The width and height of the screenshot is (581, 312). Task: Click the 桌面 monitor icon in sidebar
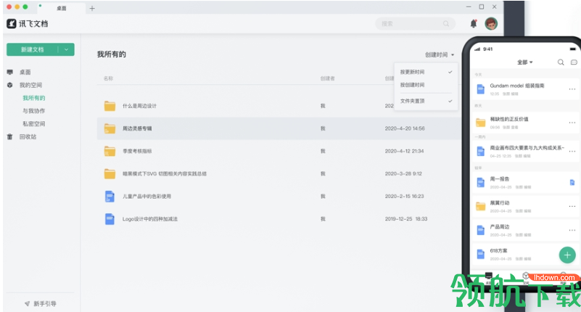10,72
